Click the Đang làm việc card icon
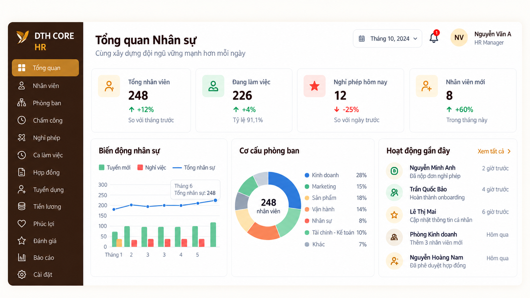 pos(213,86)
